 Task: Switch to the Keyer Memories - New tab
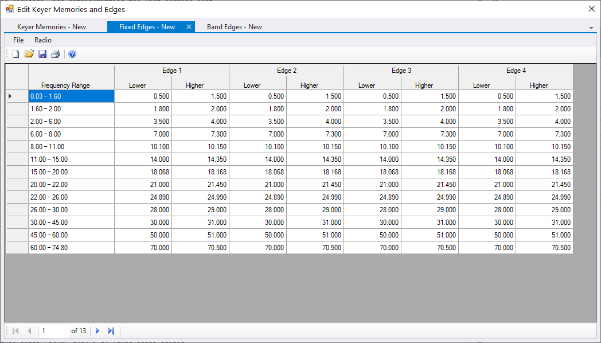coord(52,27)
